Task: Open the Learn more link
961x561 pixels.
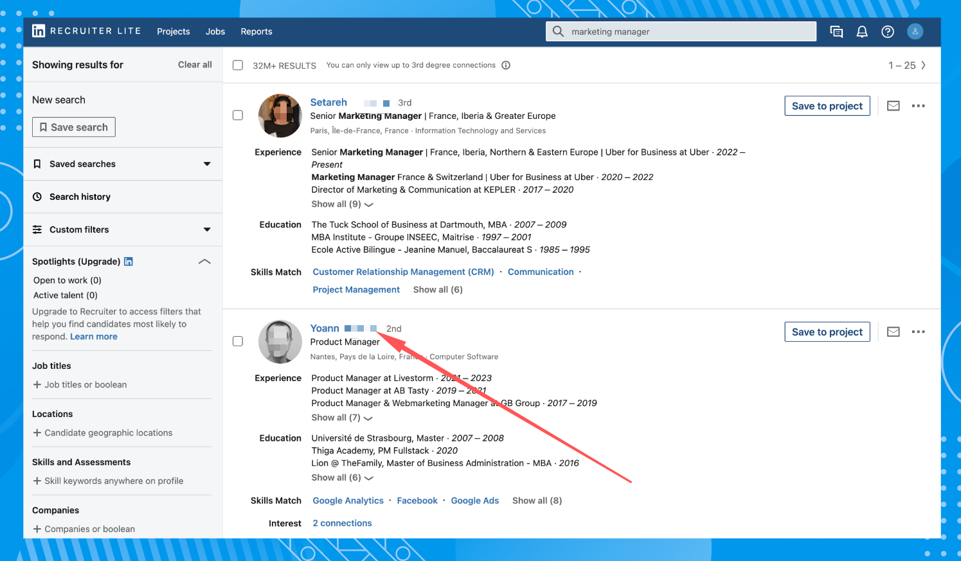Action: click(x=94, y=337)
